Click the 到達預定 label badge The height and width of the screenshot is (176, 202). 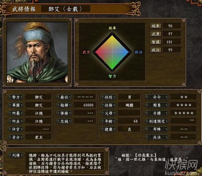coord(157,121)
